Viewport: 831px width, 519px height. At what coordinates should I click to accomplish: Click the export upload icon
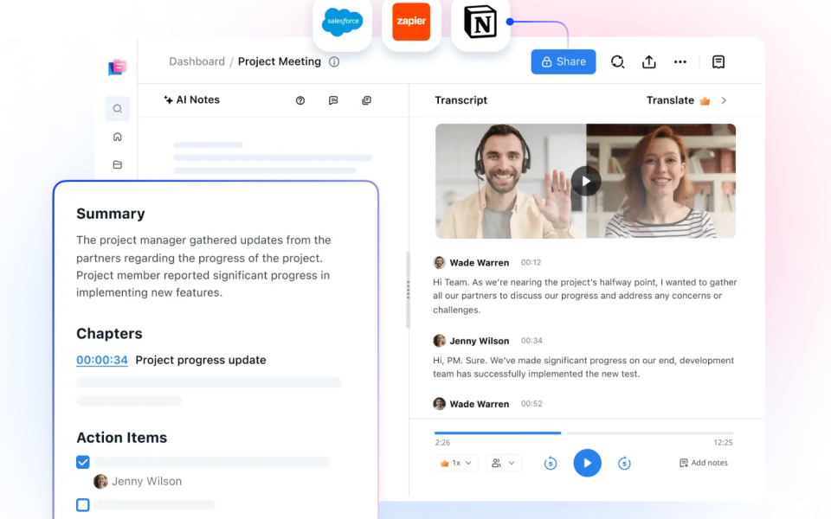648,62
